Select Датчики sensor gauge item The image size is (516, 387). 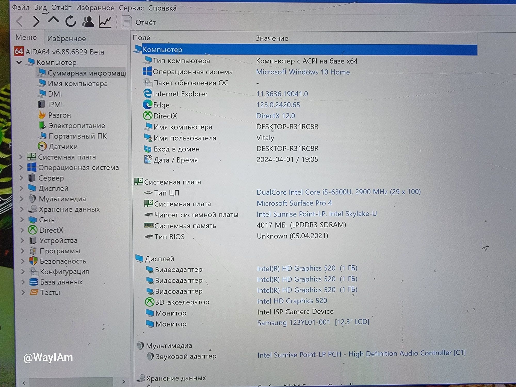pos(58,147)
